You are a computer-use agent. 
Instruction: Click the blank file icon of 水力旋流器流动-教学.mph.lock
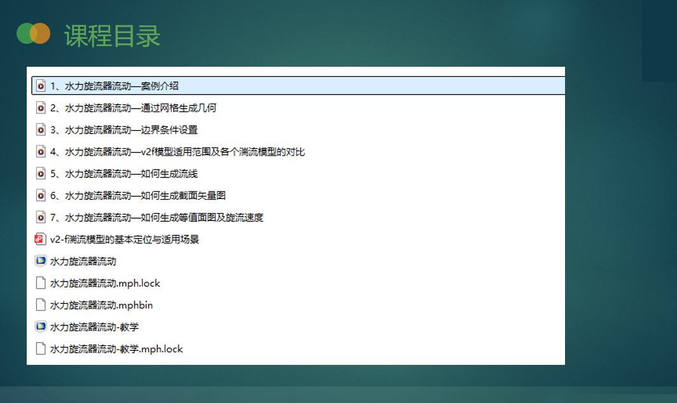41,348
